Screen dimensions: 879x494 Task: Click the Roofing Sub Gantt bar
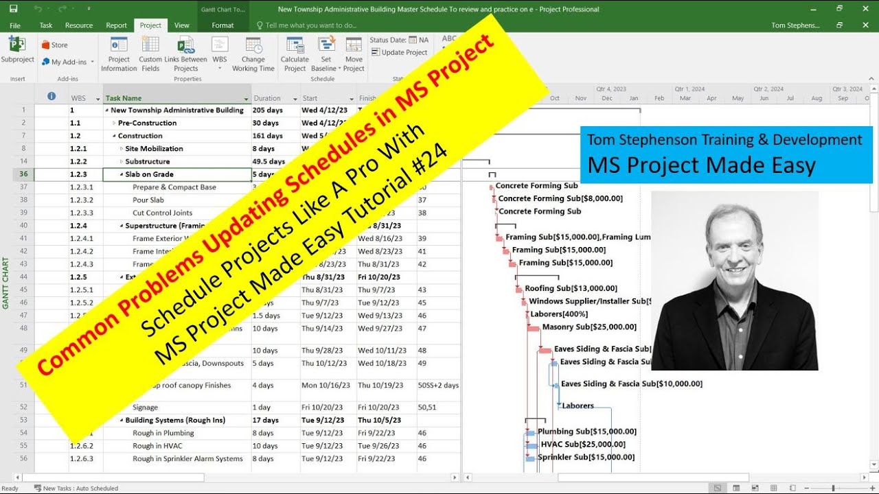click(x=519, y=289)
